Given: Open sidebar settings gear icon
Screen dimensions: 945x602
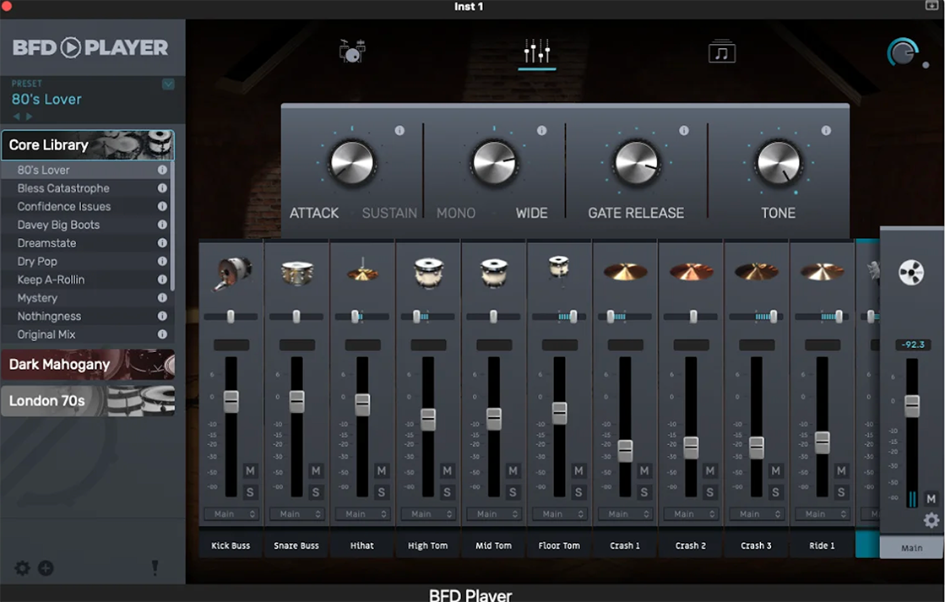Looking at the screenshot, I should [22, 567].
